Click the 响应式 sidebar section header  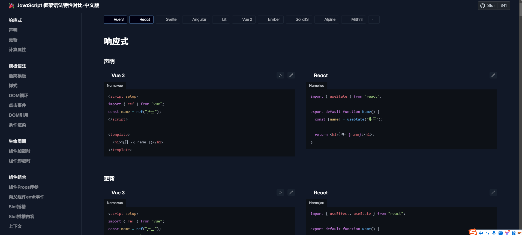tap(15, 20)
